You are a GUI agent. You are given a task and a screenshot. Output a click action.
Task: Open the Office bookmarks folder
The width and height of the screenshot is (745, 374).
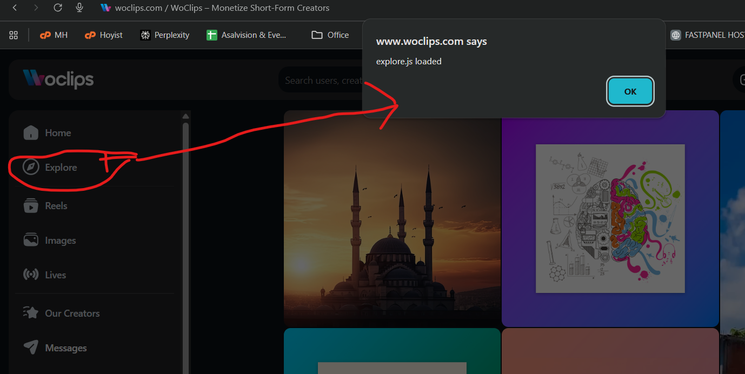point(330,35)
